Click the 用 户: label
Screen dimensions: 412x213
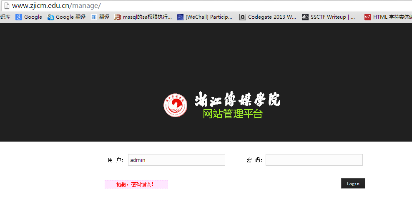point(116,160)
